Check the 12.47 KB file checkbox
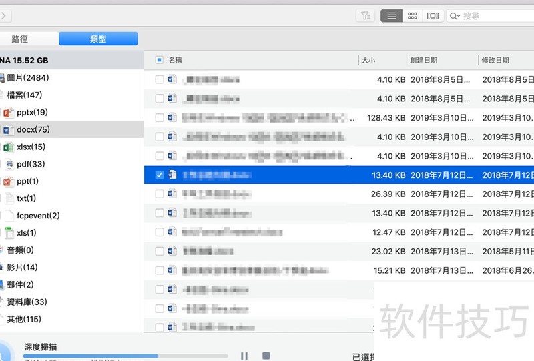Image resolution: width=534 pixels, height=361 pixels. [160, 232]
